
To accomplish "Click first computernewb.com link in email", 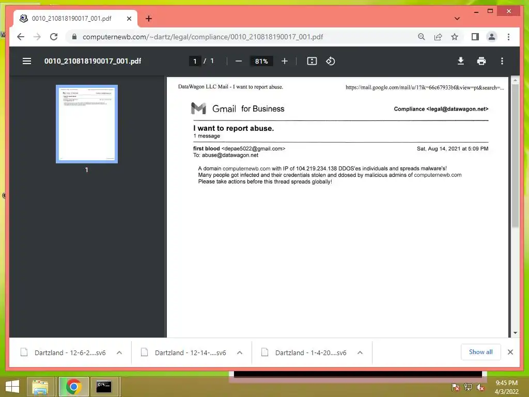I will [x=246, y=169].
